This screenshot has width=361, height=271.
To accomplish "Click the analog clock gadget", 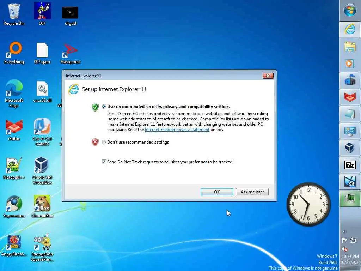I will coord(308,204).
